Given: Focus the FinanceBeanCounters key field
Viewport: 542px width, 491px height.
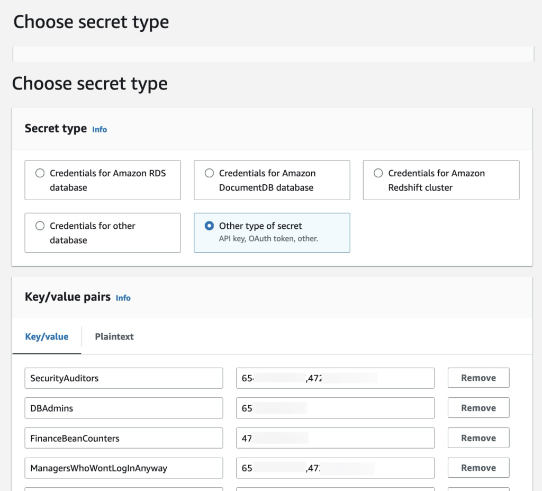Looking at the screenshot, I should pos(123,439).
